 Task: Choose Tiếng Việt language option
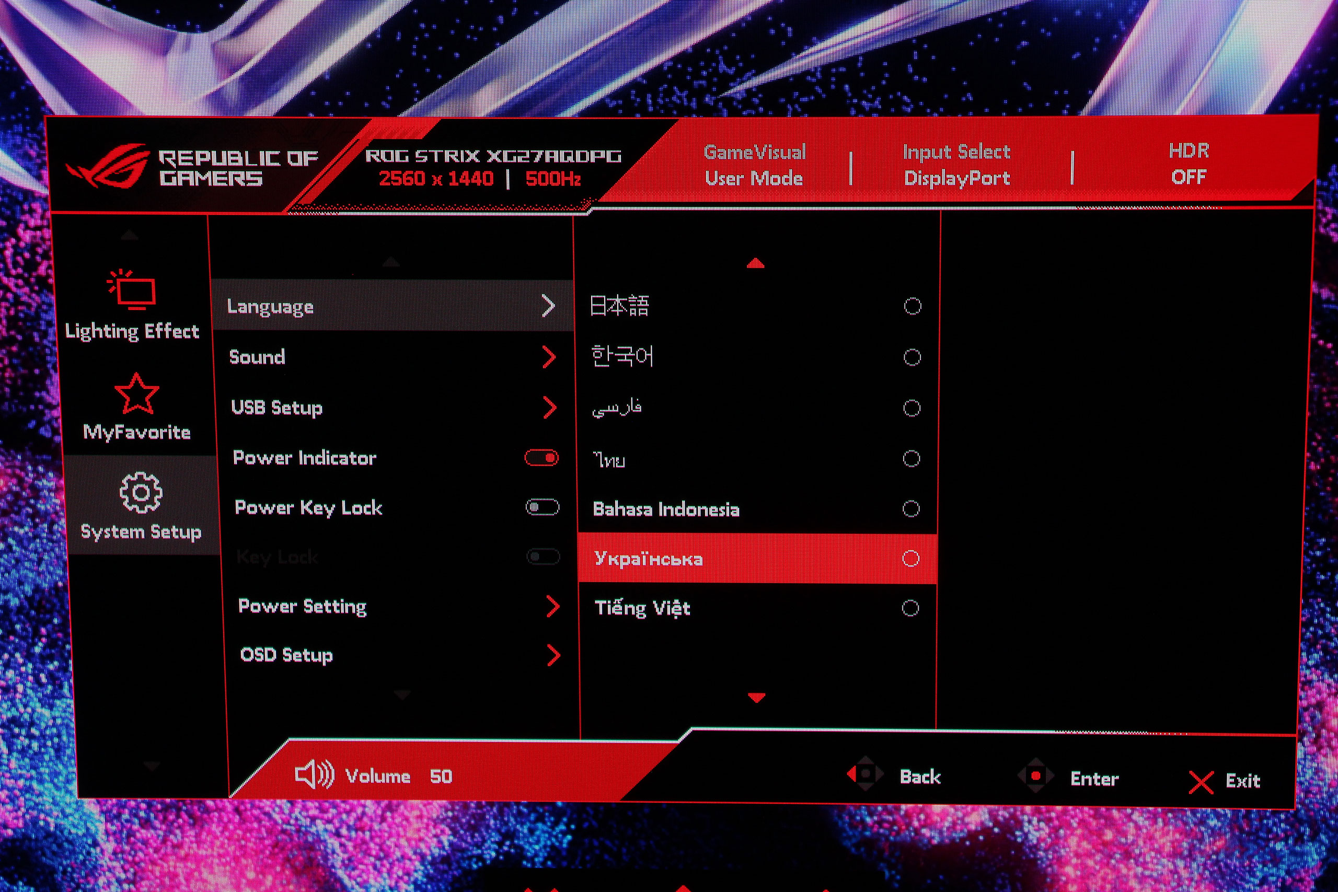(x=643, y=608)
